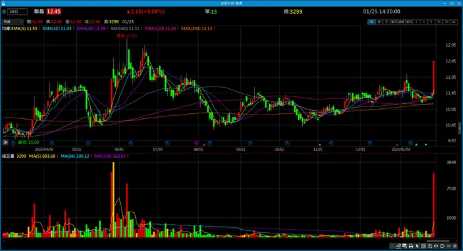This screenshot has width=463, height=251.
Task: Click the dimmed first icon in bottom toolbar
Action: [x=392, y=246]
